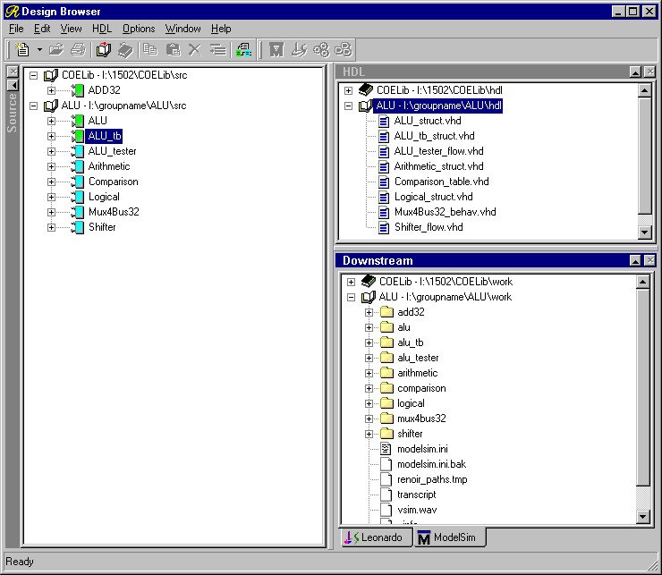Viewport: 662px width, 575px height.
Task: Click the generate HDL toolbar icon
Action: [243, 50]
